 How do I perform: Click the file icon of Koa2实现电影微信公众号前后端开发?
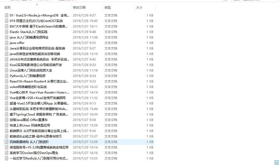7,65
